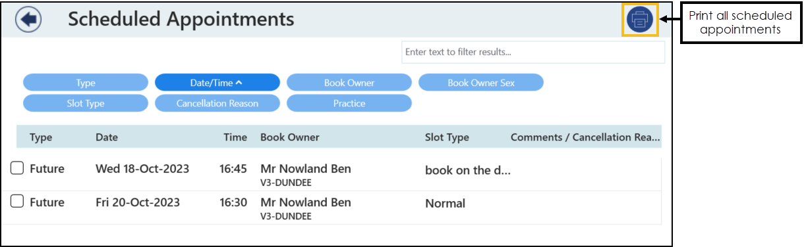Sort by the Type pill
The height and width of the screenshot is (247, 804).
86,83
